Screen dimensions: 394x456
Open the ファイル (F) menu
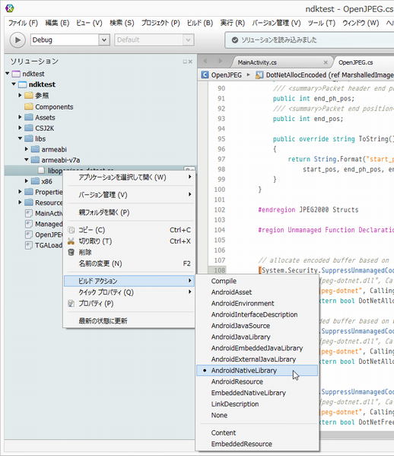[x=23, y=23]
